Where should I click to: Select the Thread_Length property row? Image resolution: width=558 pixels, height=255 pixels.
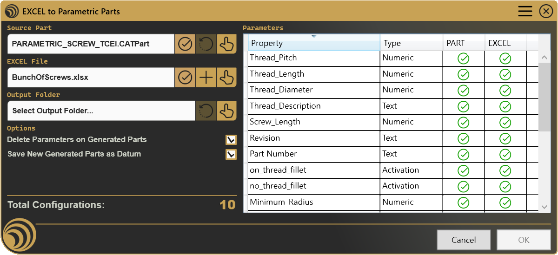(391, 74)
